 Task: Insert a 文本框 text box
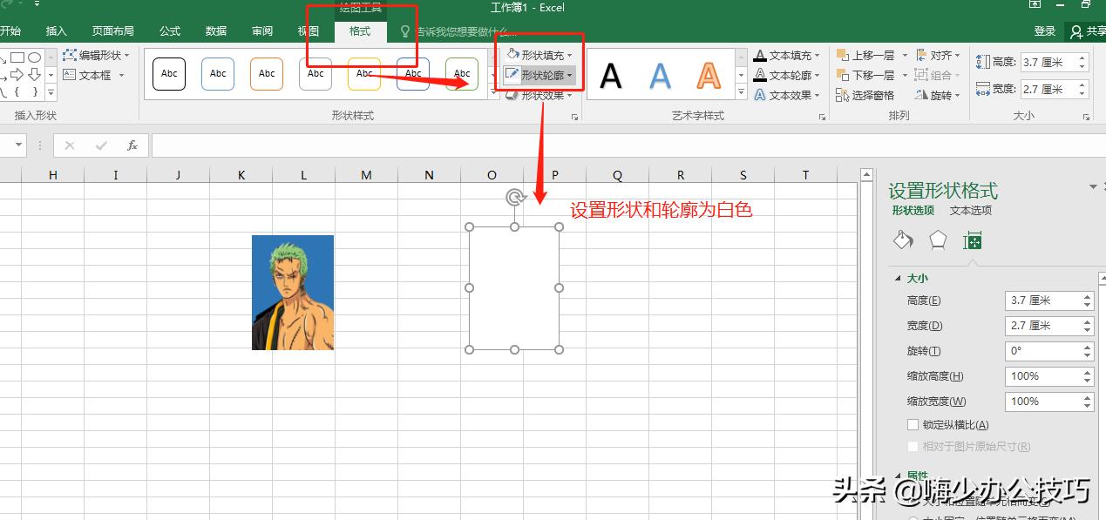92,74
